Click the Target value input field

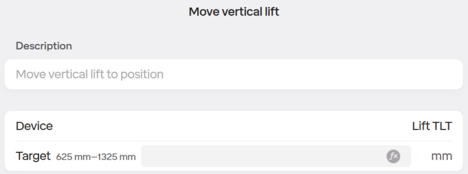(x=262, y=157)
